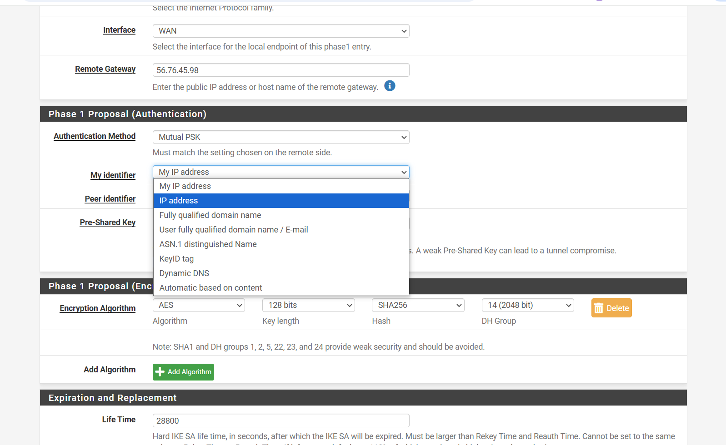Choose the 'KeyID tag' option
The width and height of the screenshot is (726, 445).
point(280,259)
